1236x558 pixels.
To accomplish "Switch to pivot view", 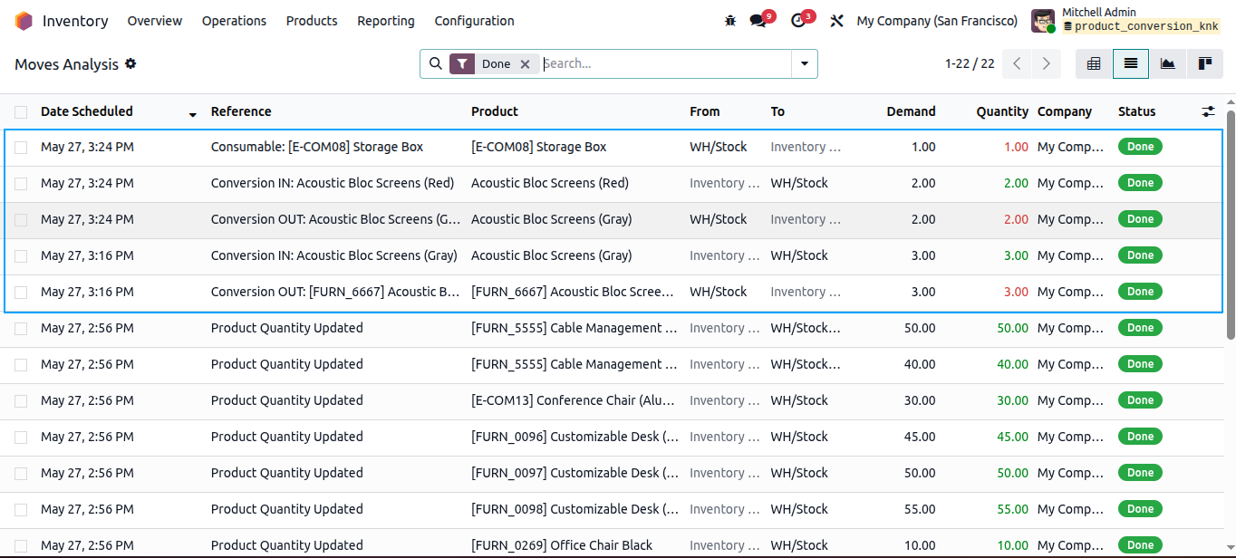I will pos(1094,63).
